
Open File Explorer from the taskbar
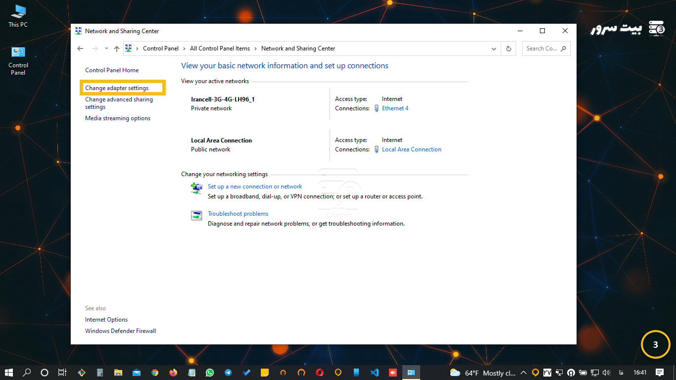(x=118, y=373)
